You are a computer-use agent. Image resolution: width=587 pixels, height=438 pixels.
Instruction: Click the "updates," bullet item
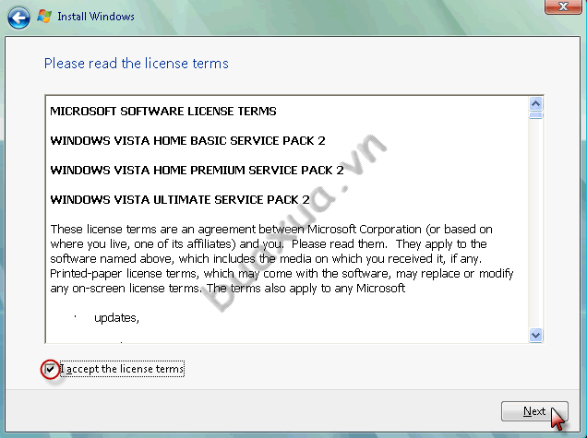pyautogui.click(x=117, y=318)
